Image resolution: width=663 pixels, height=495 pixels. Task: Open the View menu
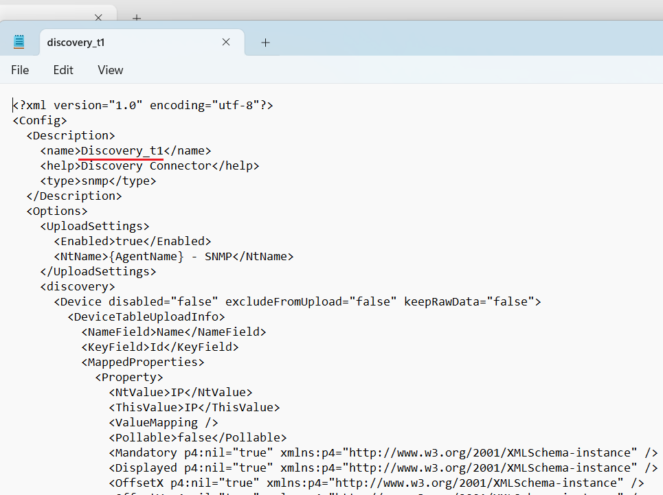pos(110,70)
